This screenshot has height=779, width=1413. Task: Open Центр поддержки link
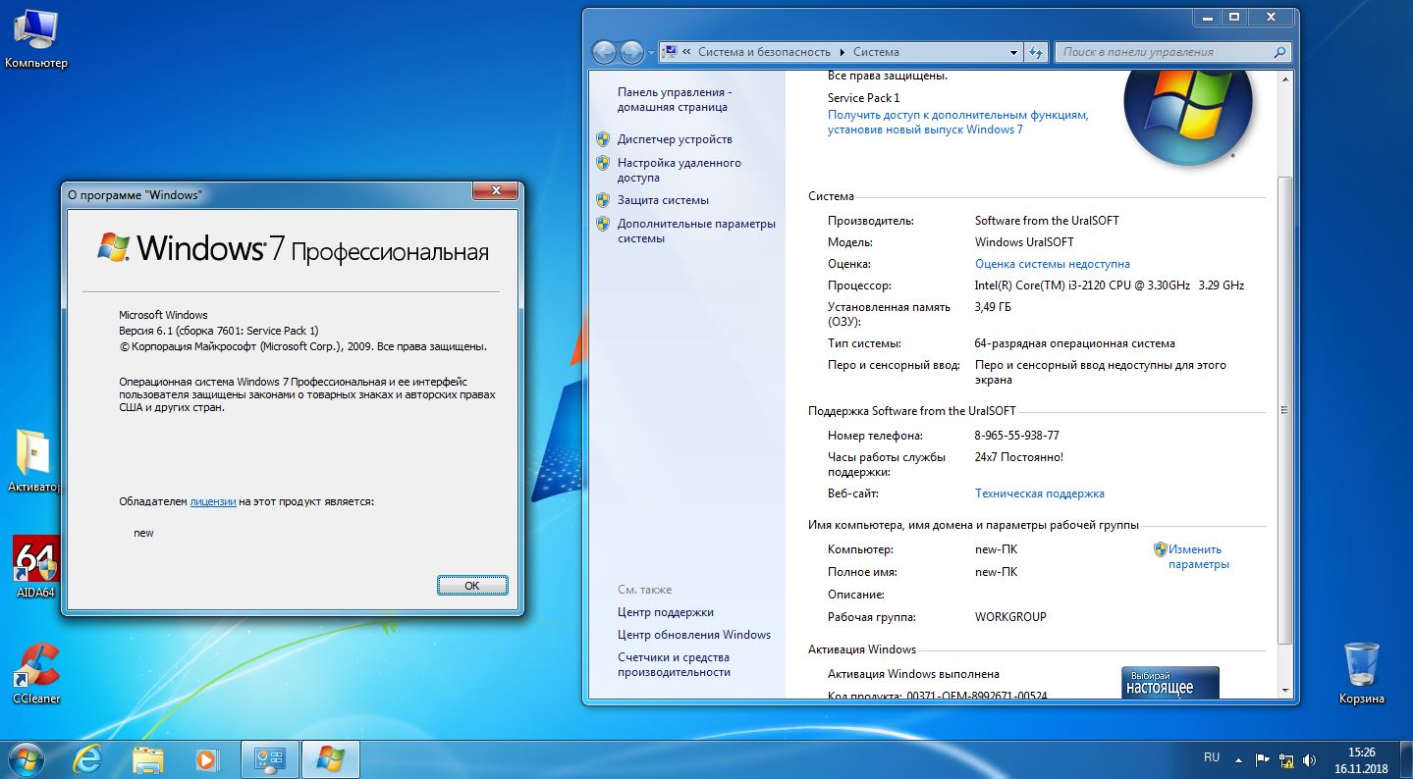click(x=666, y=612)
